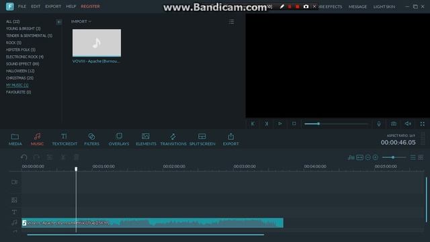Select the HIPSTER FOLK category
Image resolution: width=430 pixels, height=242 pixels.
pyautogui.click(x=21, y=50)
